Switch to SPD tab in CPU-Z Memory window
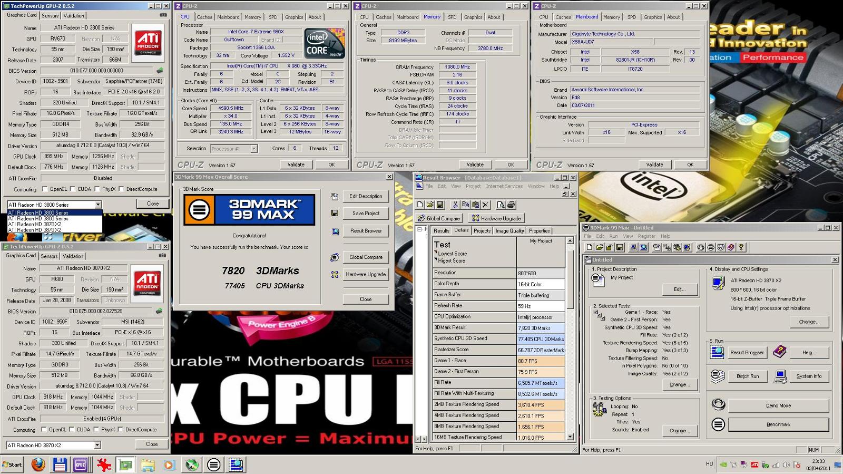 click(453, 17)
